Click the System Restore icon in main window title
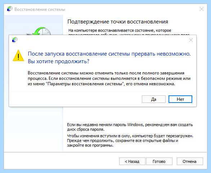This screenshot has height=173, width=211. coord(10,9)
